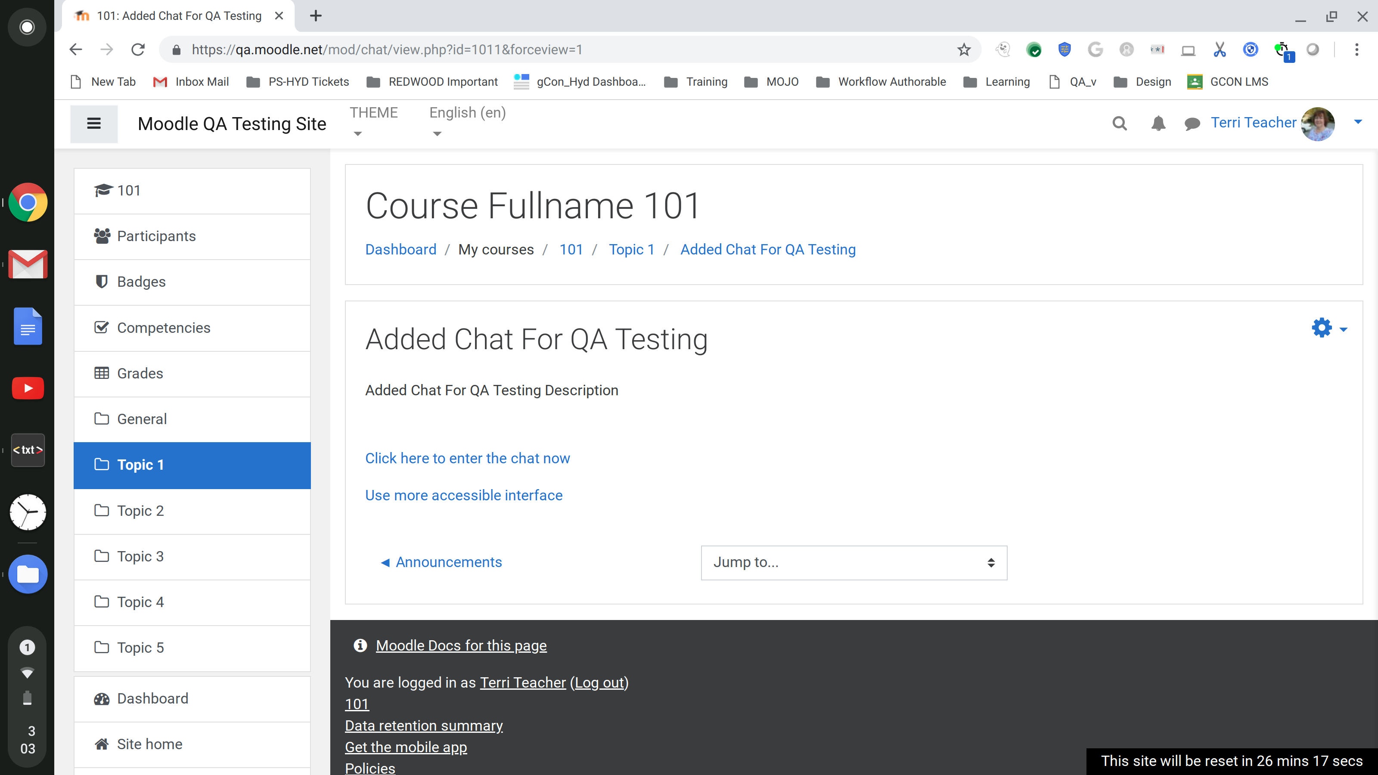Open the GCON LMS bookmark
Viewport: 1378px width, 775px height.
1228,82
